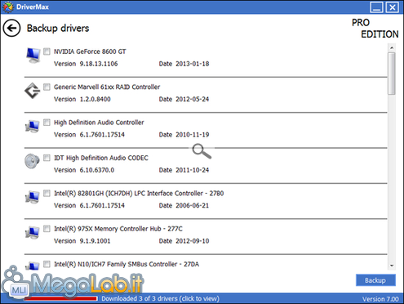404x304 pixels.
Task: Click version value 9.18.13.1106
Action: point(99,64)
